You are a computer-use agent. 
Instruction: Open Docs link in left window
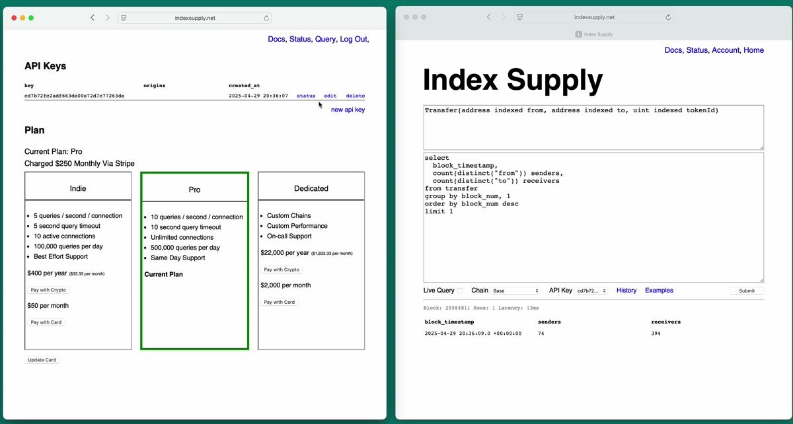276,40
